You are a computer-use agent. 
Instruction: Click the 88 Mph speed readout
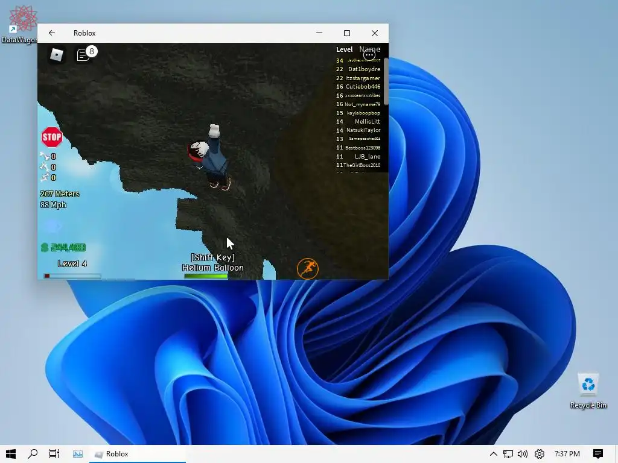[53, 205]
